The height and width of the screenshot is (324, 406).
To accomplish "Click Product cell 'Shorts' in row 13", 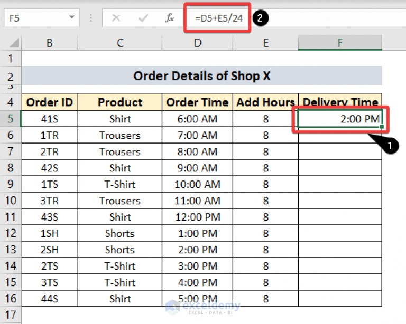I will (120, 250).
